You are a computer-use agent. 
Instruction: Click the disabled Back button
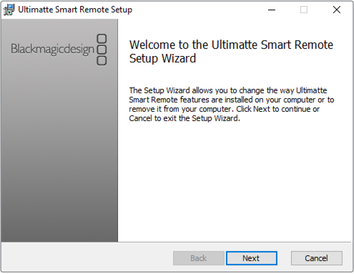[x=199, y=258]
